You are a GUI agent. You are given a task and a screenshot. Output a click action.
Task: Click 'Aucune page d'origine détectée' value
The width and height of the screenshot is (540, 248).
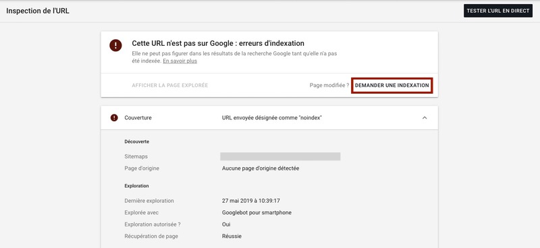(x=261, y=168)
